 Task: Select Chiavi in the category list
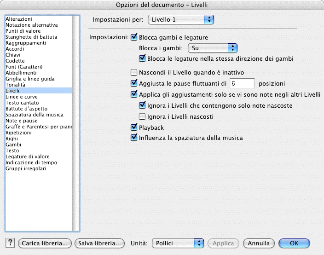pos(12,55)
